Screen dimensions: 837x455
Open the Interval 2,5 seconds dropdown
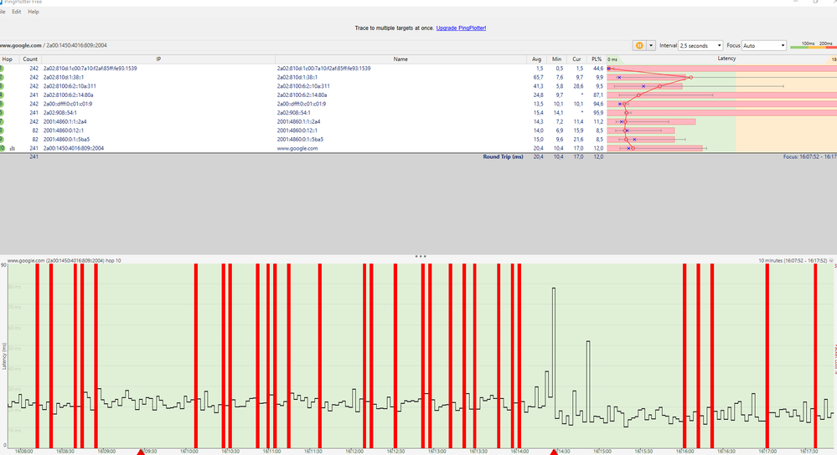pyautogui.click(x=700, y=46)
